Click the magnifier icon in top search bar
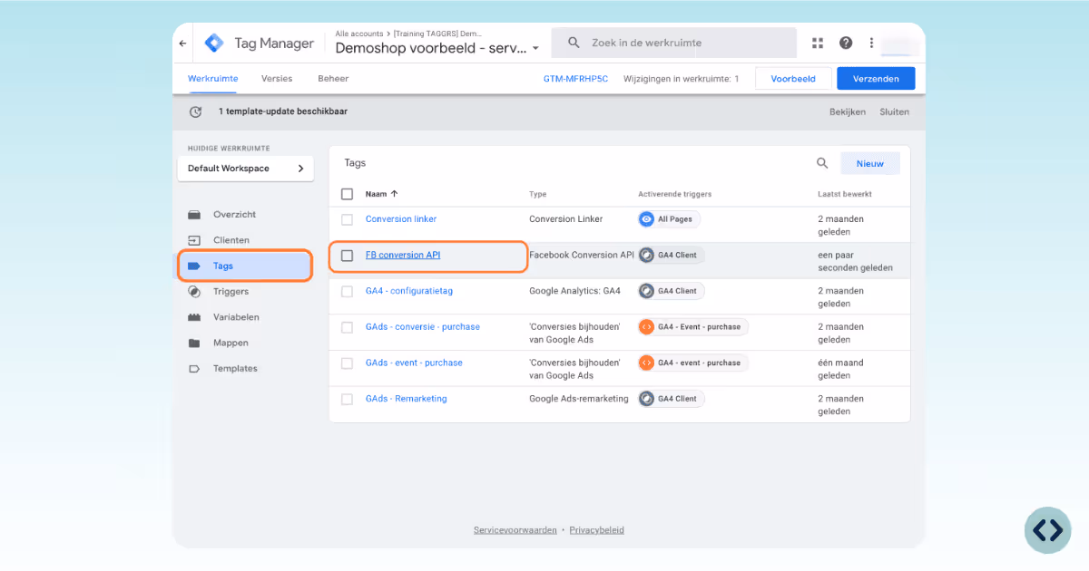Screen dimensions: 1089x571 click(x=574, y=43)
